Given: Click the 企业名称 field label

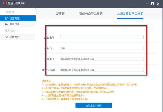Looking at the screenshot, I should 49,37.
